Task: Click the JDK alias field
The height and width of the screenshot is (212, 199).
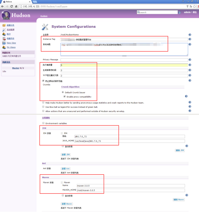Action: click(x=130, y=136)
